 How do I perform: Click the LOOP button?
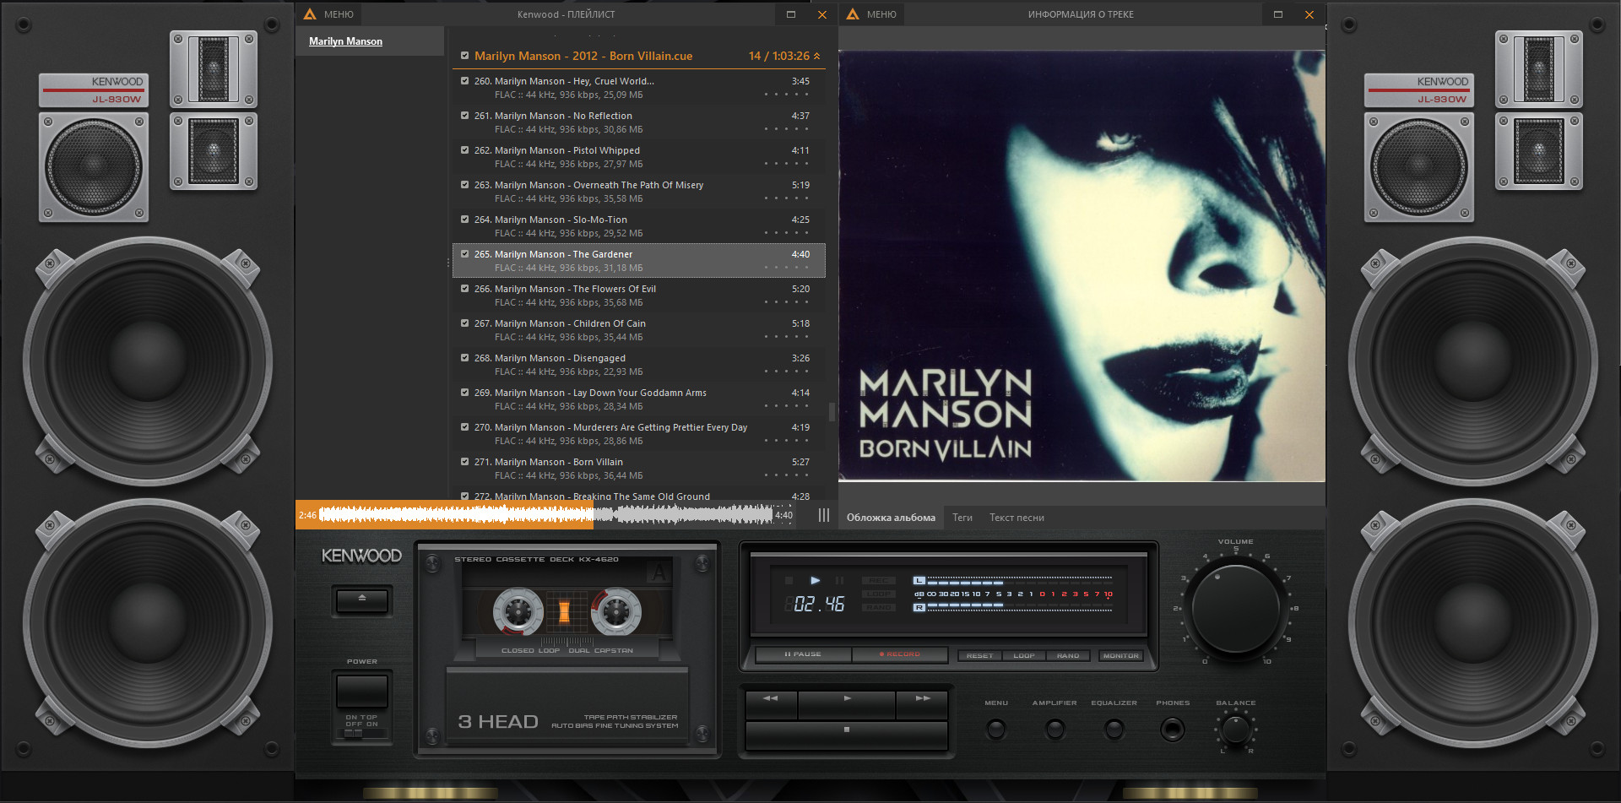tap(1023, 655)
